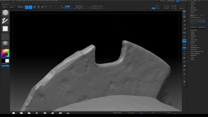The image size is (208, 117).
Task: Expand the Morph Target subpalette
Action: (194, 40)
